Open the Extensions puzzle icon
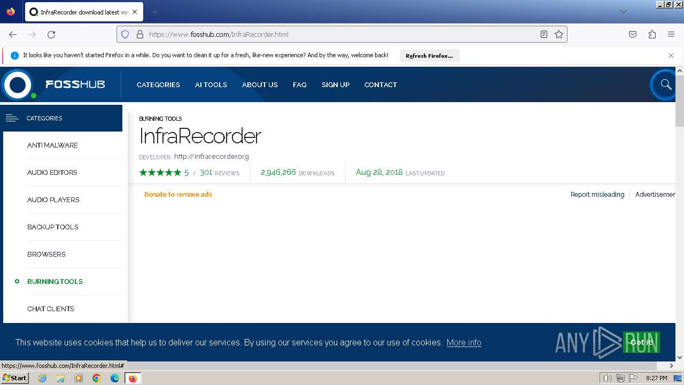 coord(652,34)
